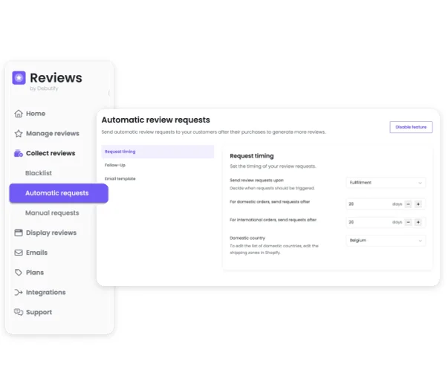Image resolution: width=448 pixels, height=387 pixels.
Task: Click the 'Automatic review requests' heading
Action: 156,120
